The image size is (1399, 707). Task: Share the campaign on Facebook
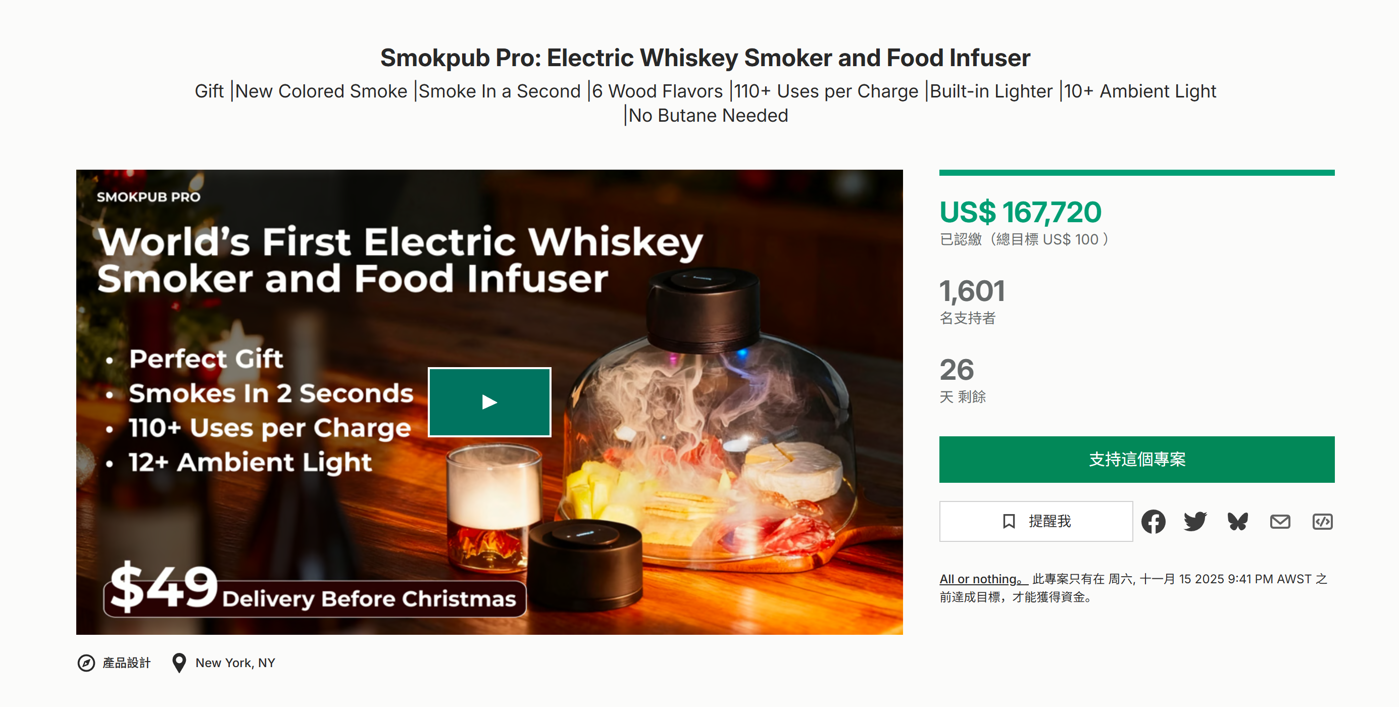[1154, 521]
